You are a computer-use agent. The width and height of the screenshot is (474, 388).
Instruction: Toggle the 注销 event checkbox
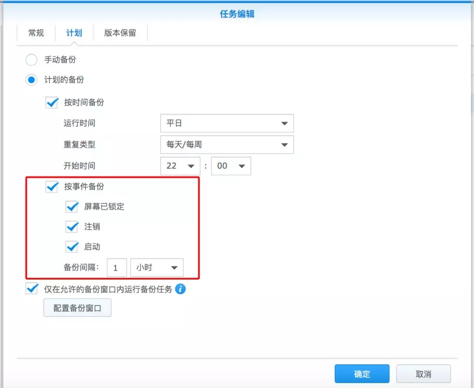pos(72,227)
